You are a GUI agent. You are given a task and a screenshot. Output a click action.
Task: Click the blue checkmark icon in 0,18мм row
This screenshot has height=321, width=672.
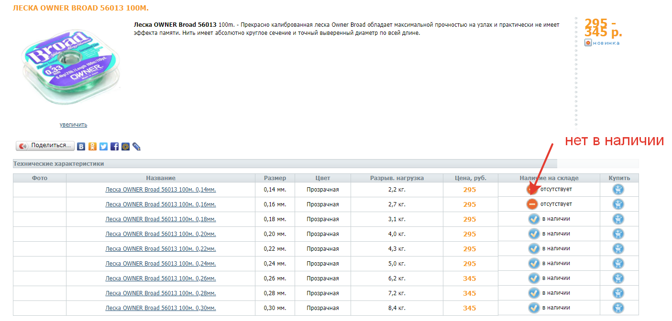coord(534,219)
